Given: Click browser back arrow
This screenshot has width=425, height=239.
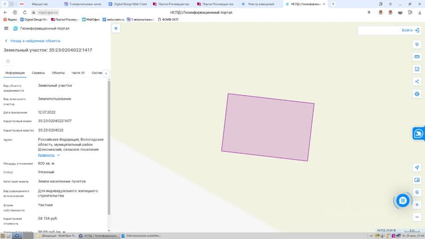Looking at the screenshot, I should click(5, 12).
